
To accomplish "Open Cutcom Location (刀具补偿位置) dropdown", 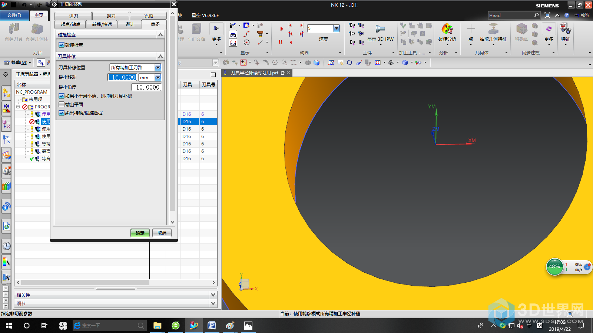I will point(158,67).
